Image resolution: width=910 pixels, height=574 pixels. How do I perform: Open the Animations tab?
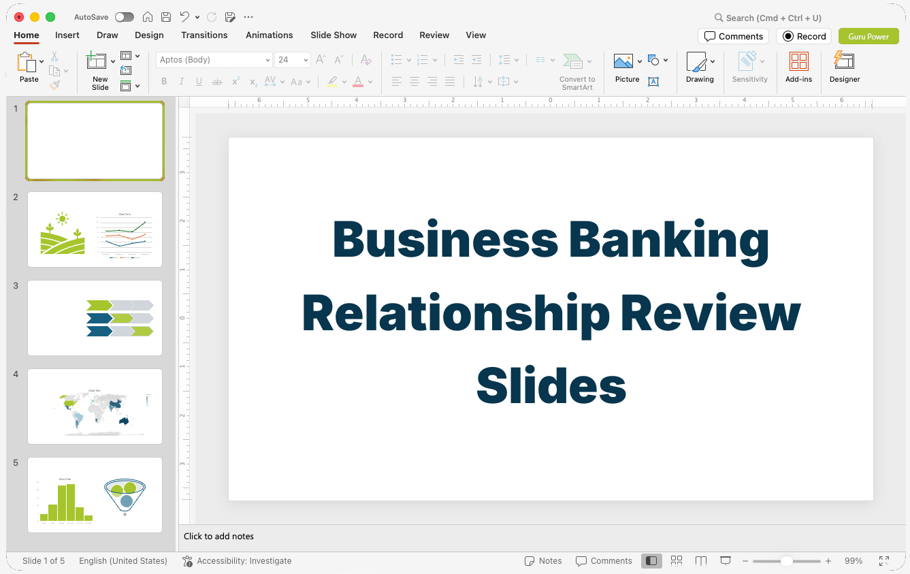click(270, 35)
